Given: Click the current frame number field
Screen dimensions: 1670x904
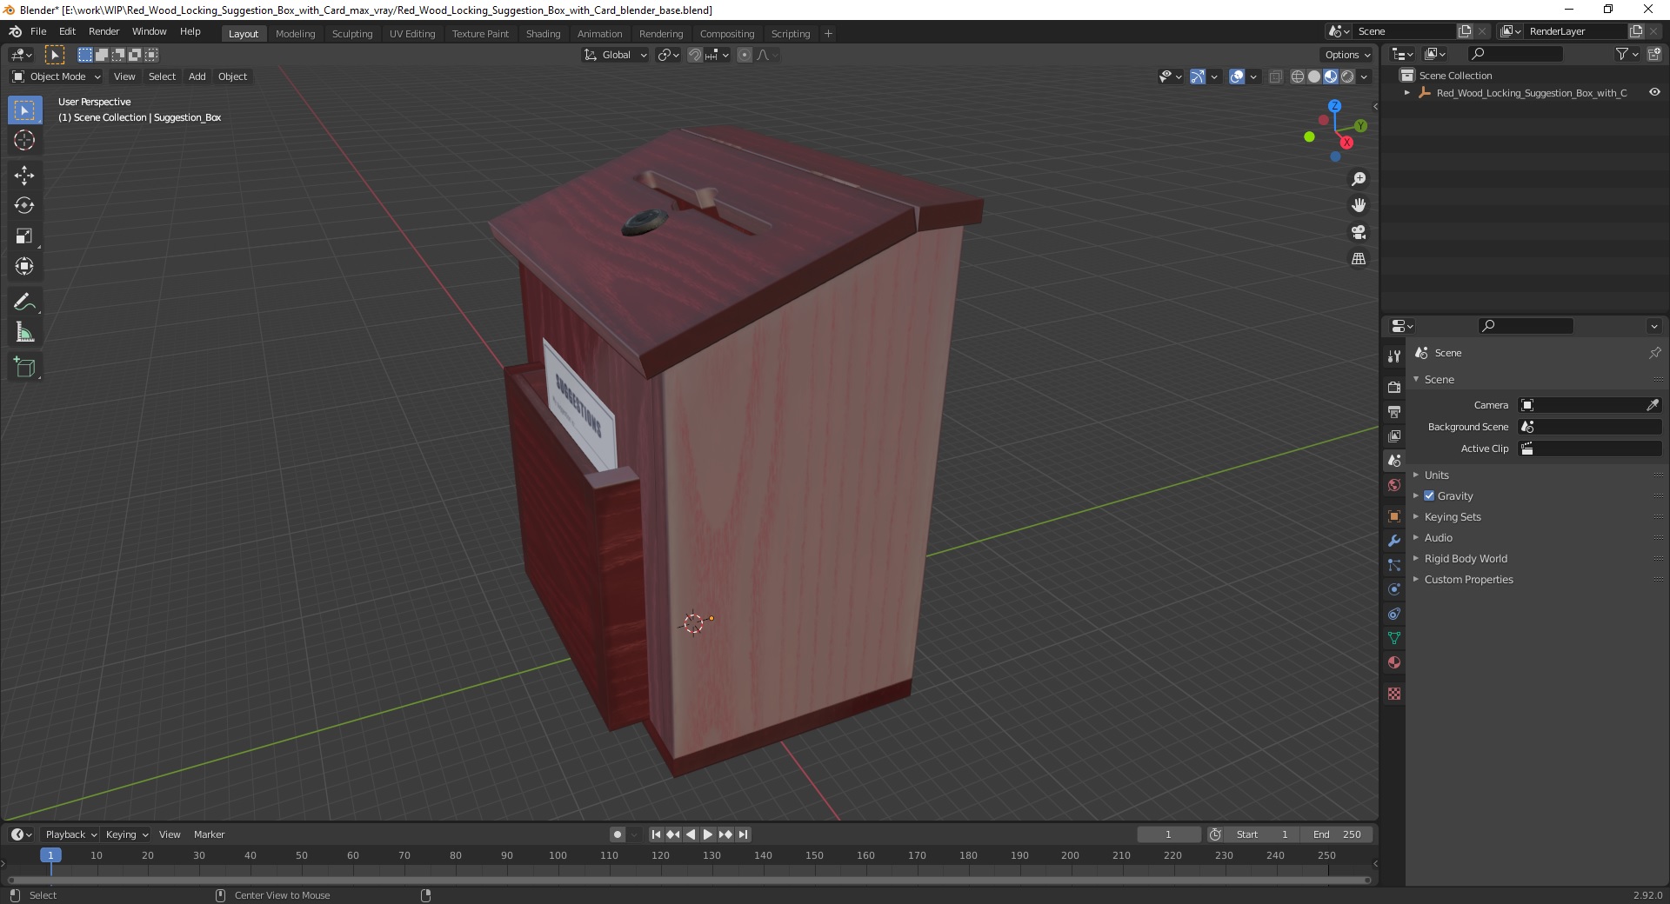Looking at the screenshot, I should pyautogui.click(x=1168, y=834).
